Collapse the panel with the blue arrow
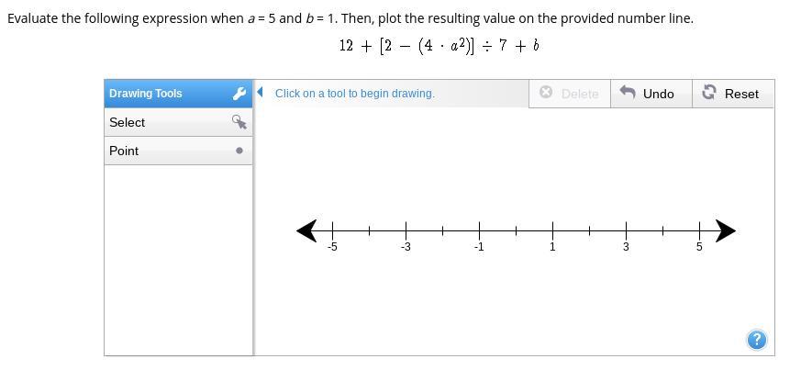The image size is (801, 370). 261,92
